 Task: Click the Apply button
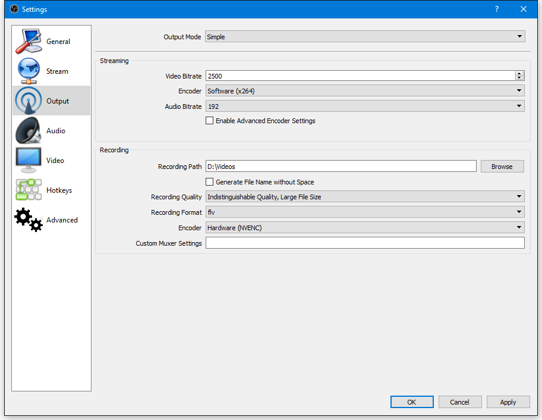[508, 402]
